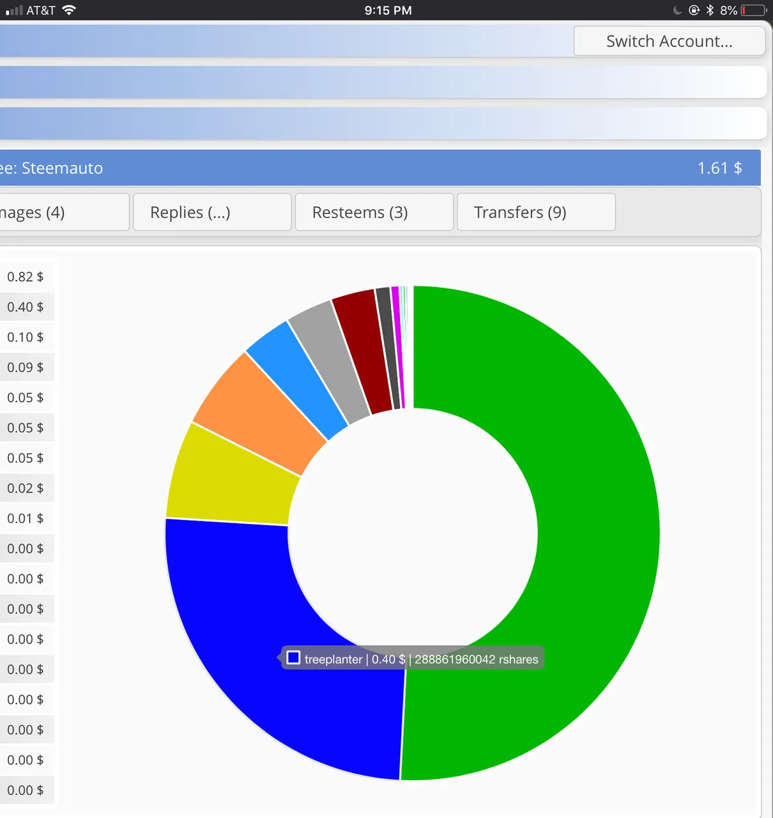
Task: Click the 0.10 $ row
Action: (27, 337)
